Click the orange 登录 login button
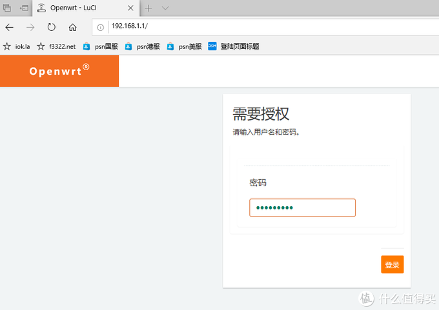The image size is (439, 310). tap(393, 264)
